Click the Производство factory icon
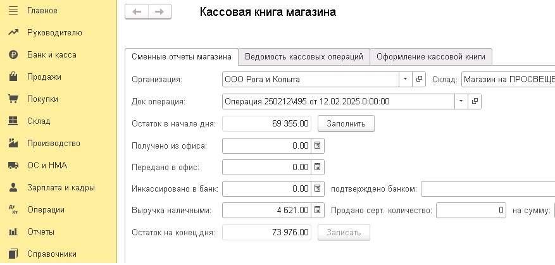The height and width of the screenshot is (265, 555). [13, 143]
